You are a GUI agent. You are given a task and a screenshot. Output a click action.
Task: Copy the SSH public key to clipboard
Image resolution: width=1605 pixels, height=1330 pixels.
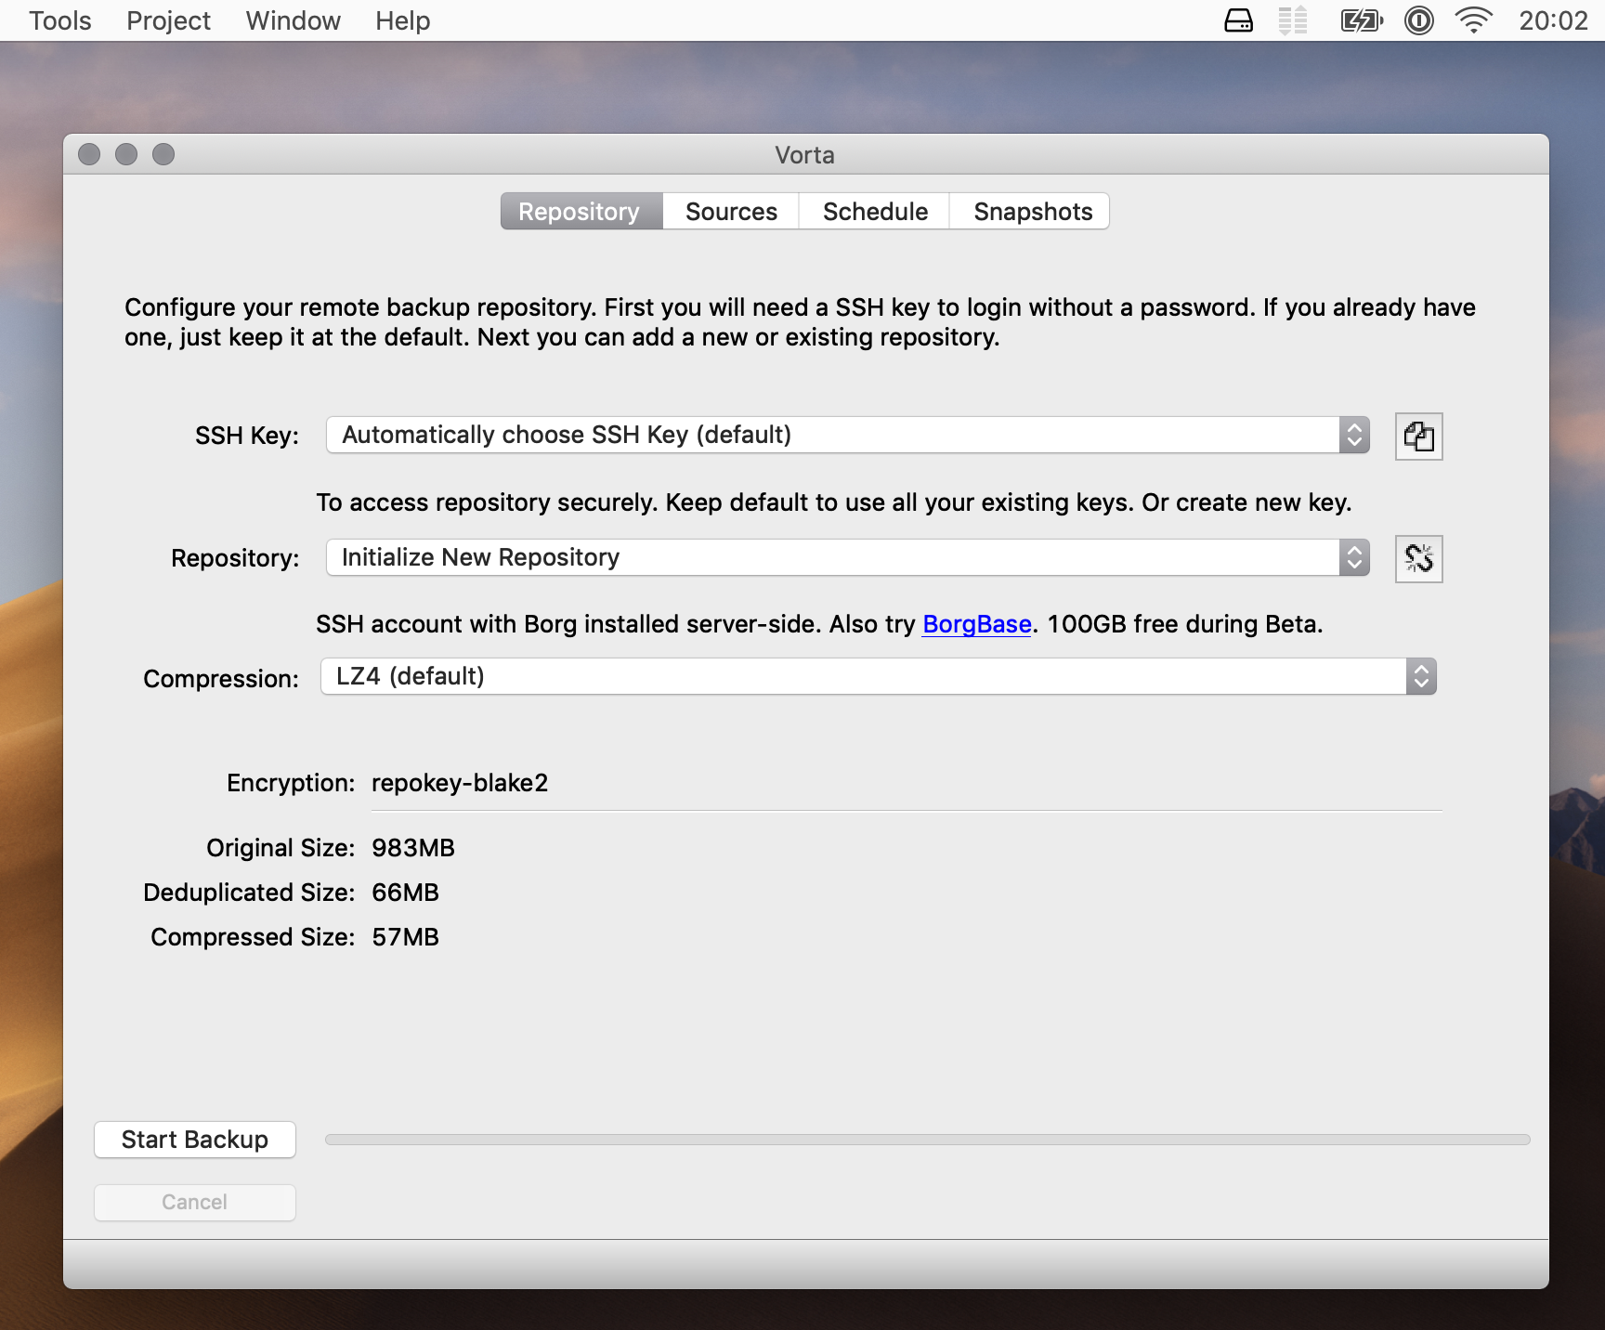pyautogui.click(x=1418, y=437)
